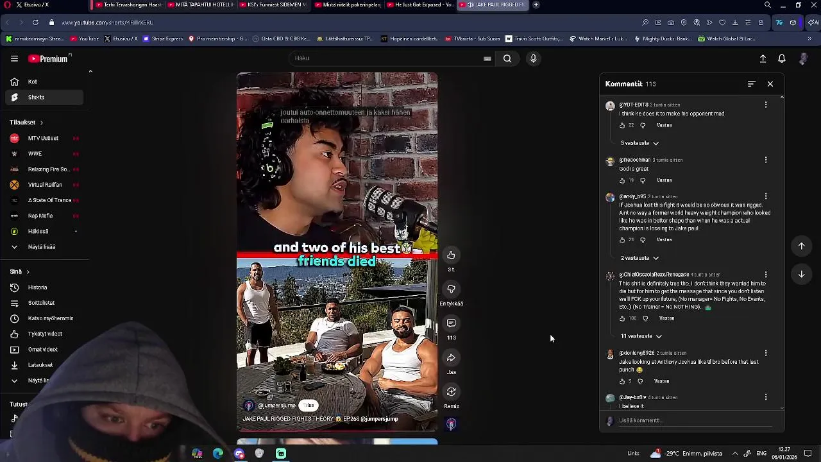Open options for @YDT-EDITS comment

click(x=766, y=105)
